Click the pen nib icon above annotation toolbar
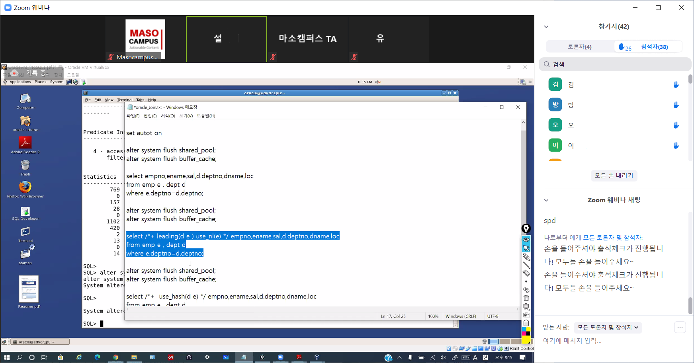This screenshot has width=694, height=363. point(526,228)
